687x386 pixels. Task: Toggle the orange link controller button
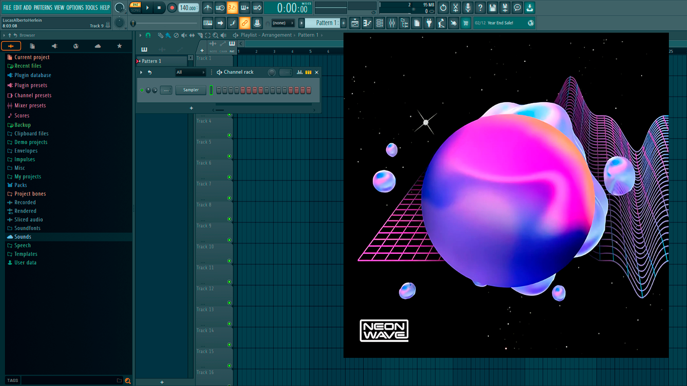click(244, 23)
